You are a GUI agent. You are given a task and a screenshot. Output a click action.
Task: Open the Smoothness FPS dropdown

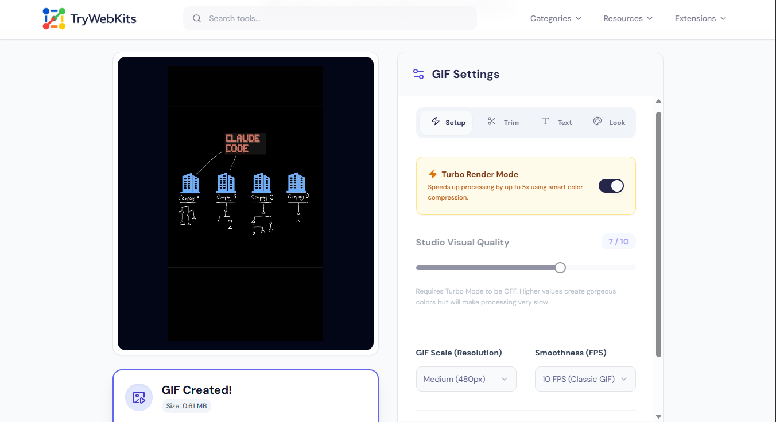[x=584, y=378]
